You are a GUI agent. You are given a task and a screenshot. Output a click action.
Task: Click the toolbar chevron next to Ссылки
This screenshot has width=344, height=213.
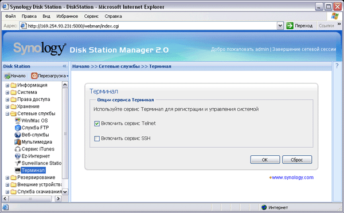click(339, 24)
